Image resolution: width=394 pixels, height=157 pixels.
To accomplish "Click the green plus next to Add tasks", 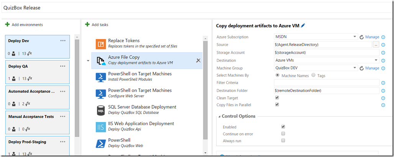I will pos(87,25).
